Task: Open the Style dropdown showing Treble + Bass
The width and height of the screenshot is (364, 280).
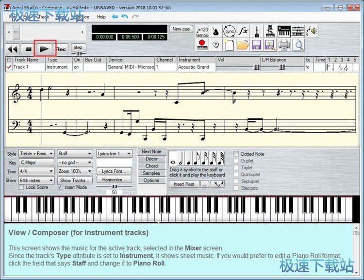Action: pyautogui.click(x=36, y=153)
